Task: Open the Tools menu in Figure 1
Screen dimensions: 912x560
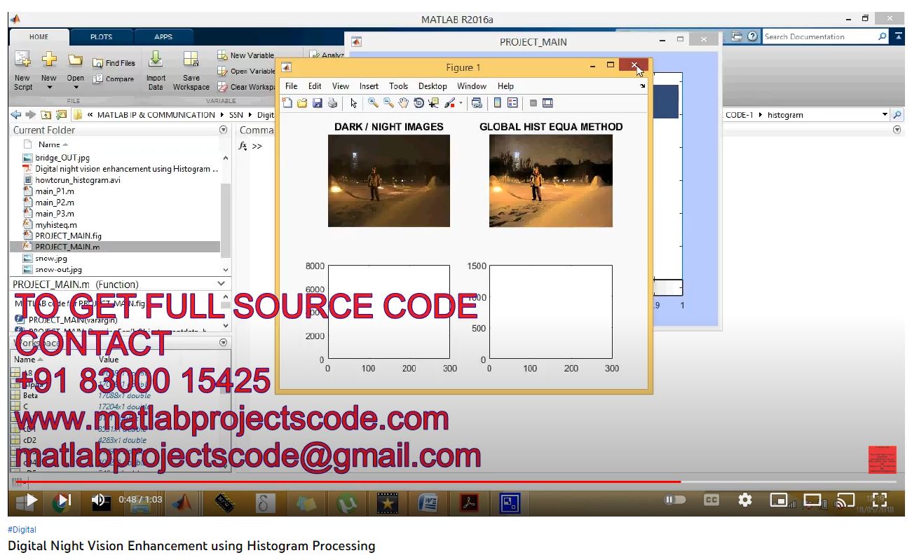Action: coord(398,86)
